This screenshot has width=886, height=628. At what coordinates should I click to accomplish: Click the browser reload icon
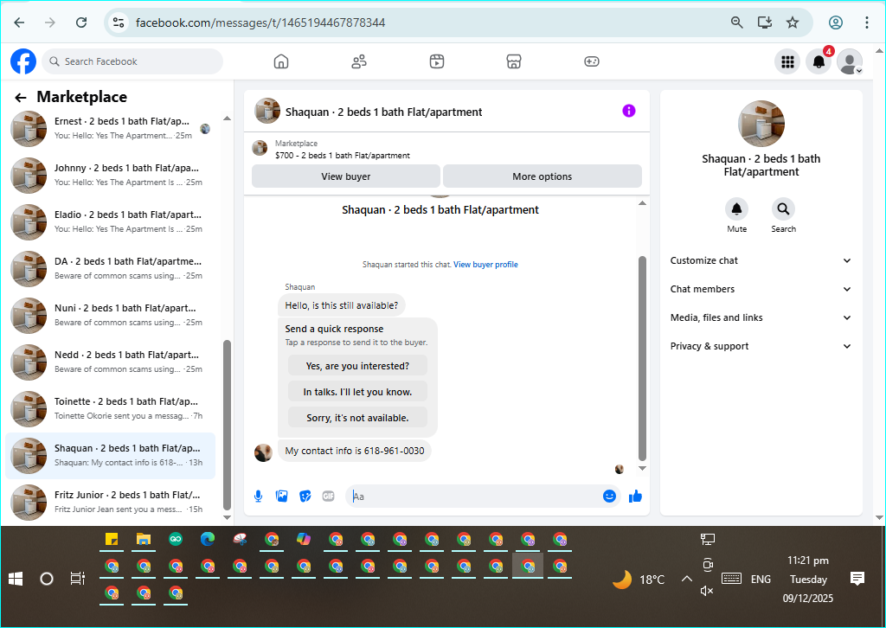coord(81,22)
